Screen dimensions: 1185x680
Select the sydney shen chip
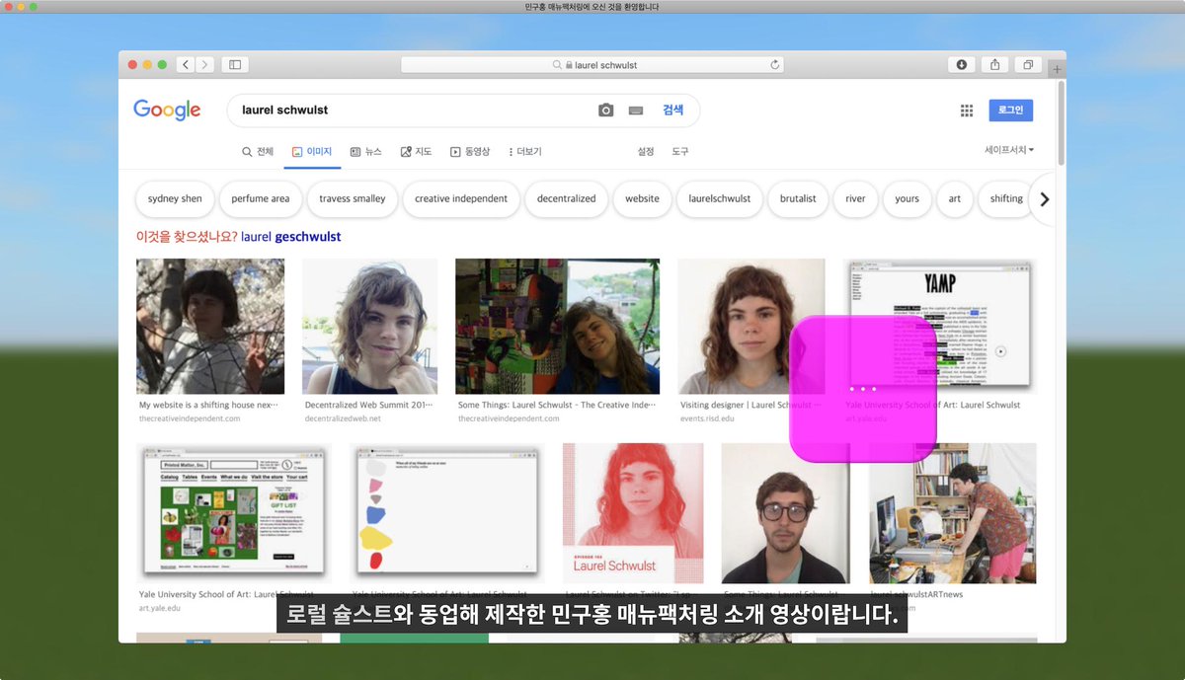(x=175, y=198)
